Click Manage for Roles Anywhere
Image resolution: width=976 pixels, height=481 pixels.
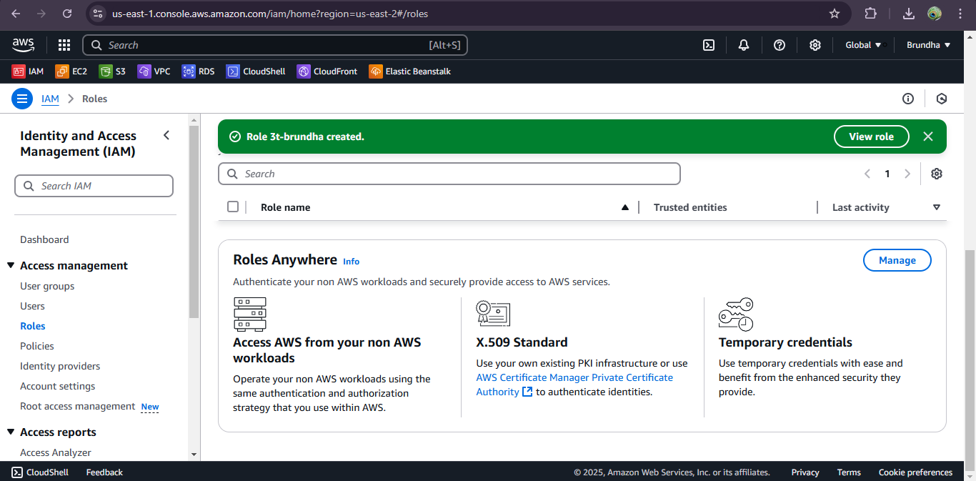897,260
